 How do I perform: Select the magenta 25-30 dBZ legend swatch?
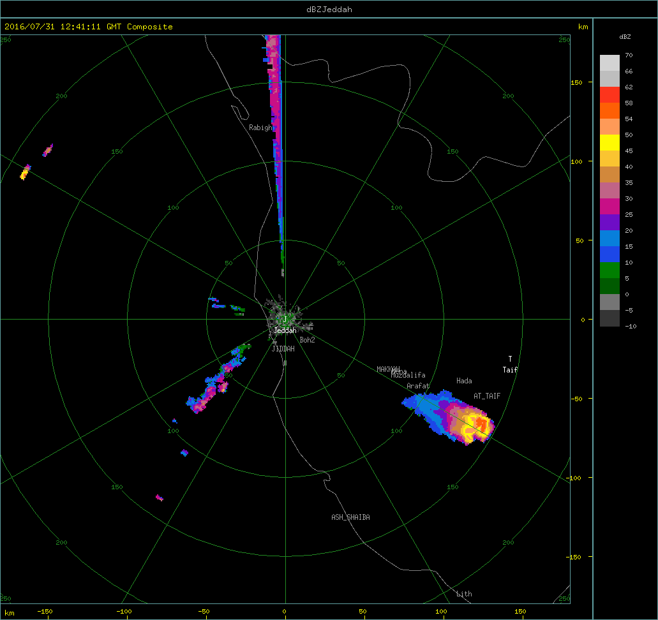tap(609, 207)
